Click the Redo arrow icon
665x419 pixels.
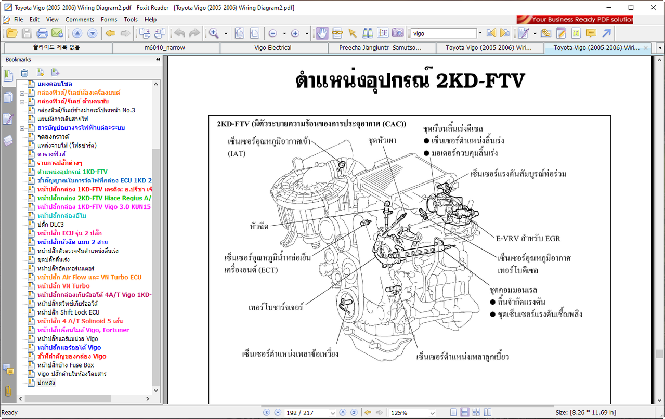194,33
